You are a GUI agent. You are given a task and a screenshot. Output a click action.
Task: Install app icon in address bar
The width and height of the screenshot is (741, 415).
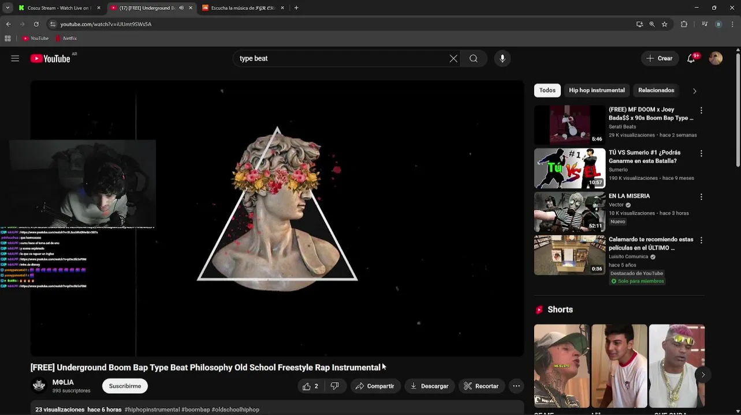pyautogui.click(x=639, y=24)
